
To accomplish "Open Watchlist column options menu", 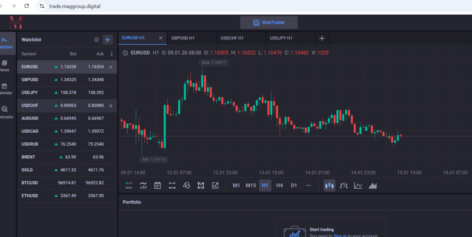I will [x=111, y=54].
